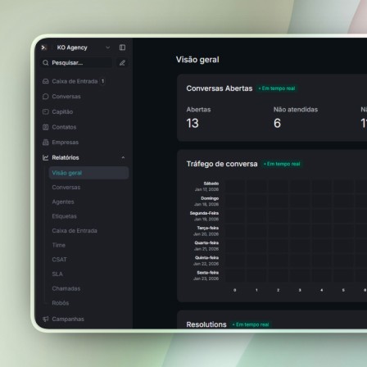367x367 pixels.
Task: Click the Terça-feira Jan 20 row label
Action: [206, 231]
